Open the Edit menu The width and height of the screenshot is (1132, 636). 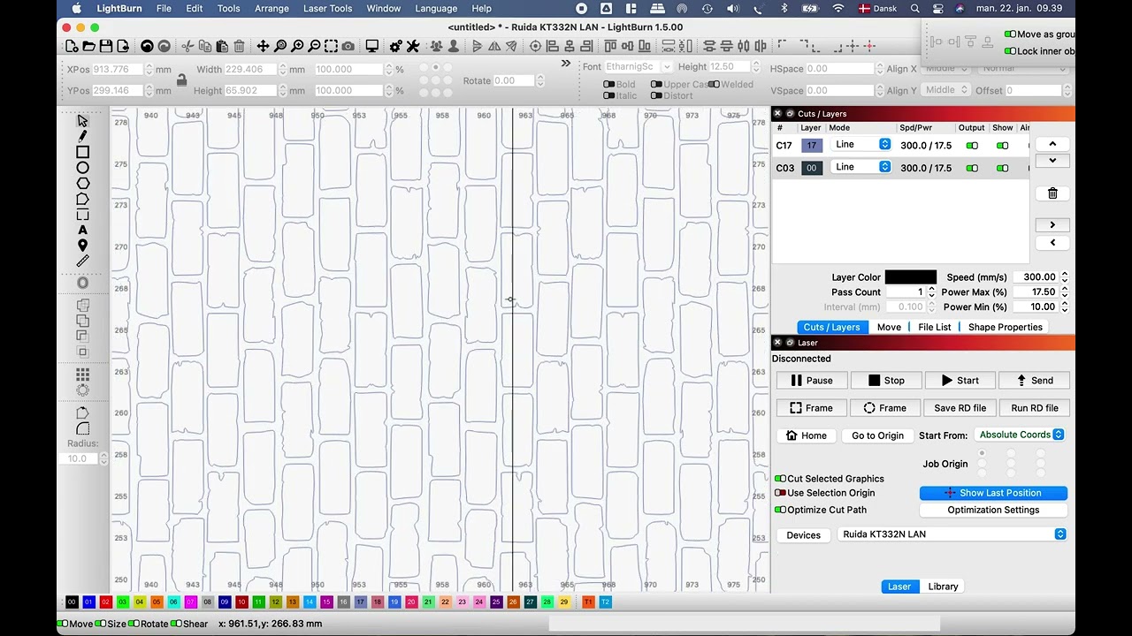(x=195, y=9)
